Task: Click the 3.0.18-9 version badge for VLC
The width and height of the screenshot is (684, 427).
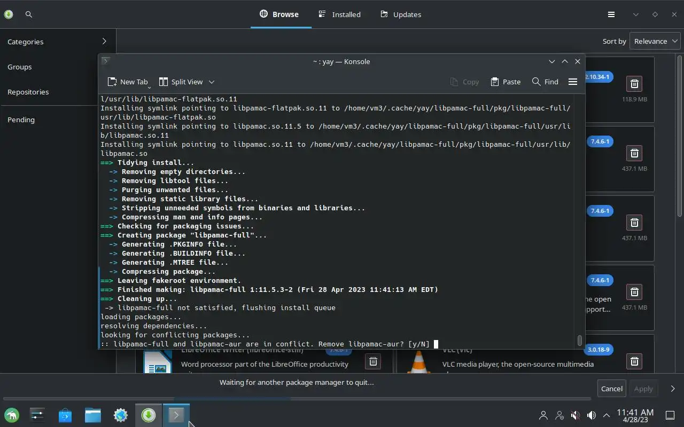Action: pos(598,350)
